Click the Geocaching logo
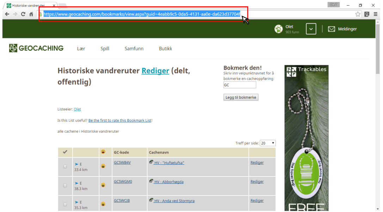The image size is (383, 212). 36,48
